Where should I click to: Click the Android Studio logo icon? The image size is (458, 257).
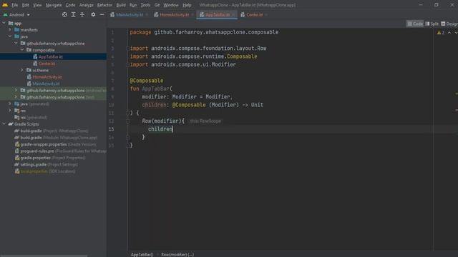tap(5, 5)
